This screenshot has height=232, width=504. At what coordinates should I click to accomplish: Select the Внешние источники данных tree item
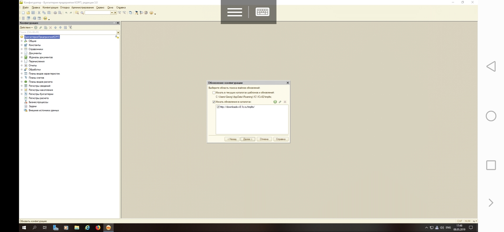point(44,111)
